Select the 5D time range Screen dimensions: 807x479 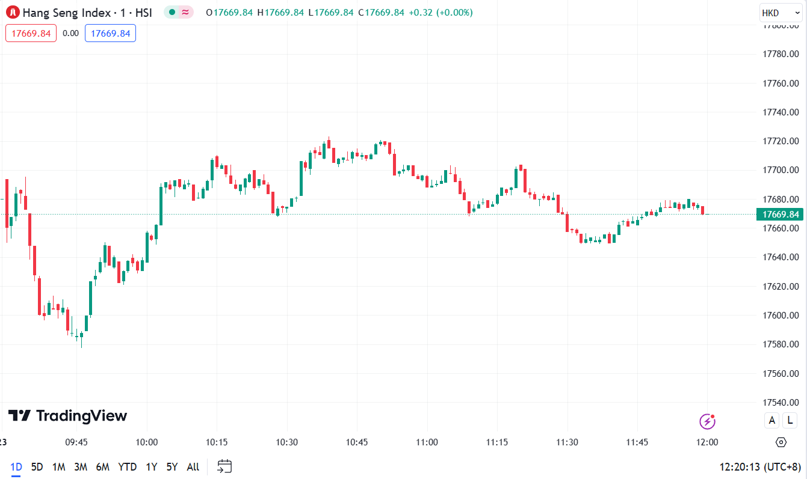tap(37, 467)
